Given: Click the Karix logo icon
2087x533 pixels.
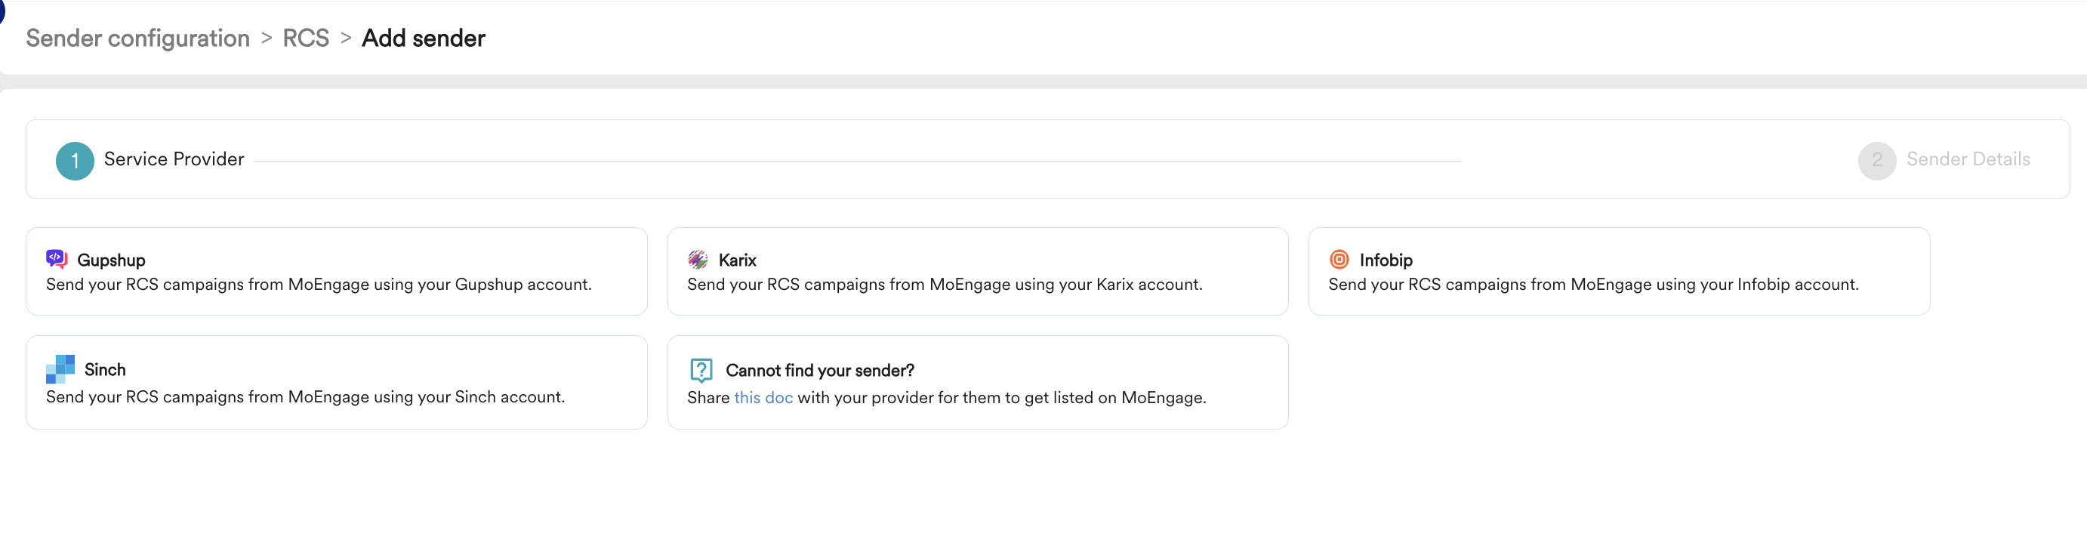Looking at the screenshot, I should pyautogui.click(x=698, y=259).
